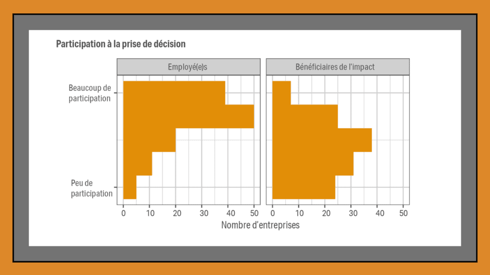Select the longest bar in the Bénéficiaires panel
Image resolution: width=490 pixels, height=275 pixels.
(x=322, y=140)
